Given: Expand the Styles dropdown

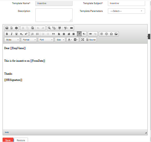Looking at the screenshot, I should [12, 40].
